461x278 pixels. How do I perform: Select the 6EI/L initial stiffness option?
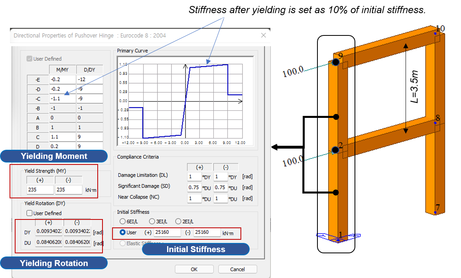click(122, 221)
